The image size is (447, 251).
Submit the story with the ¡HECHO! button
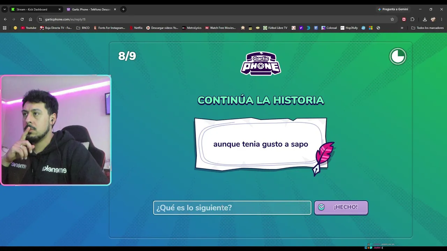point(341,207)
